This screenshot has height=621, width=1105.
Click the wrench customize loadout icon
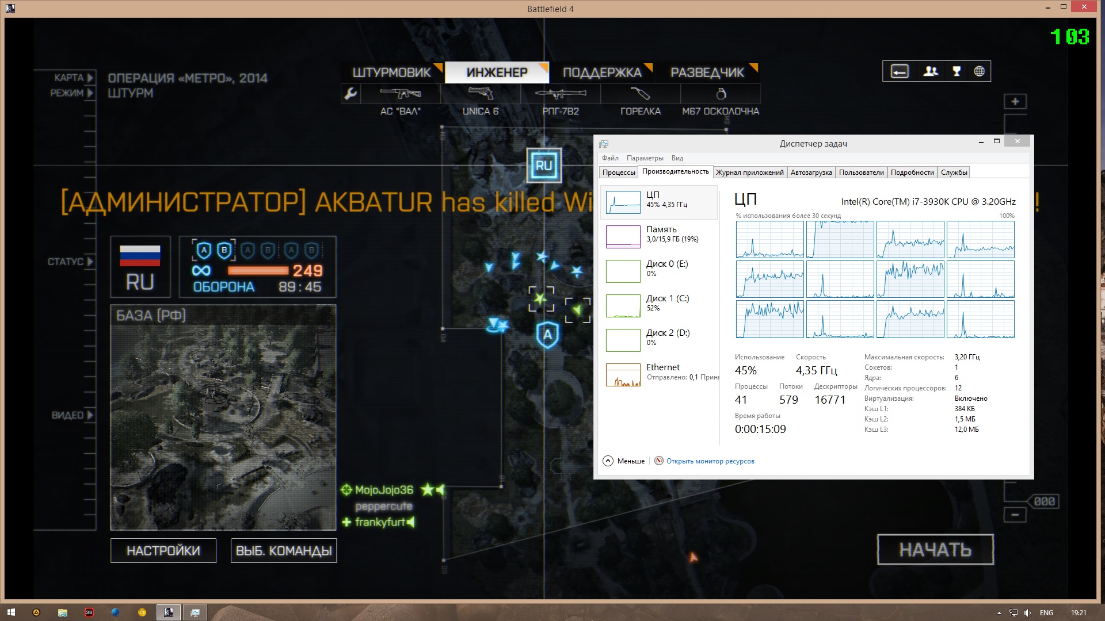(350, 93)
